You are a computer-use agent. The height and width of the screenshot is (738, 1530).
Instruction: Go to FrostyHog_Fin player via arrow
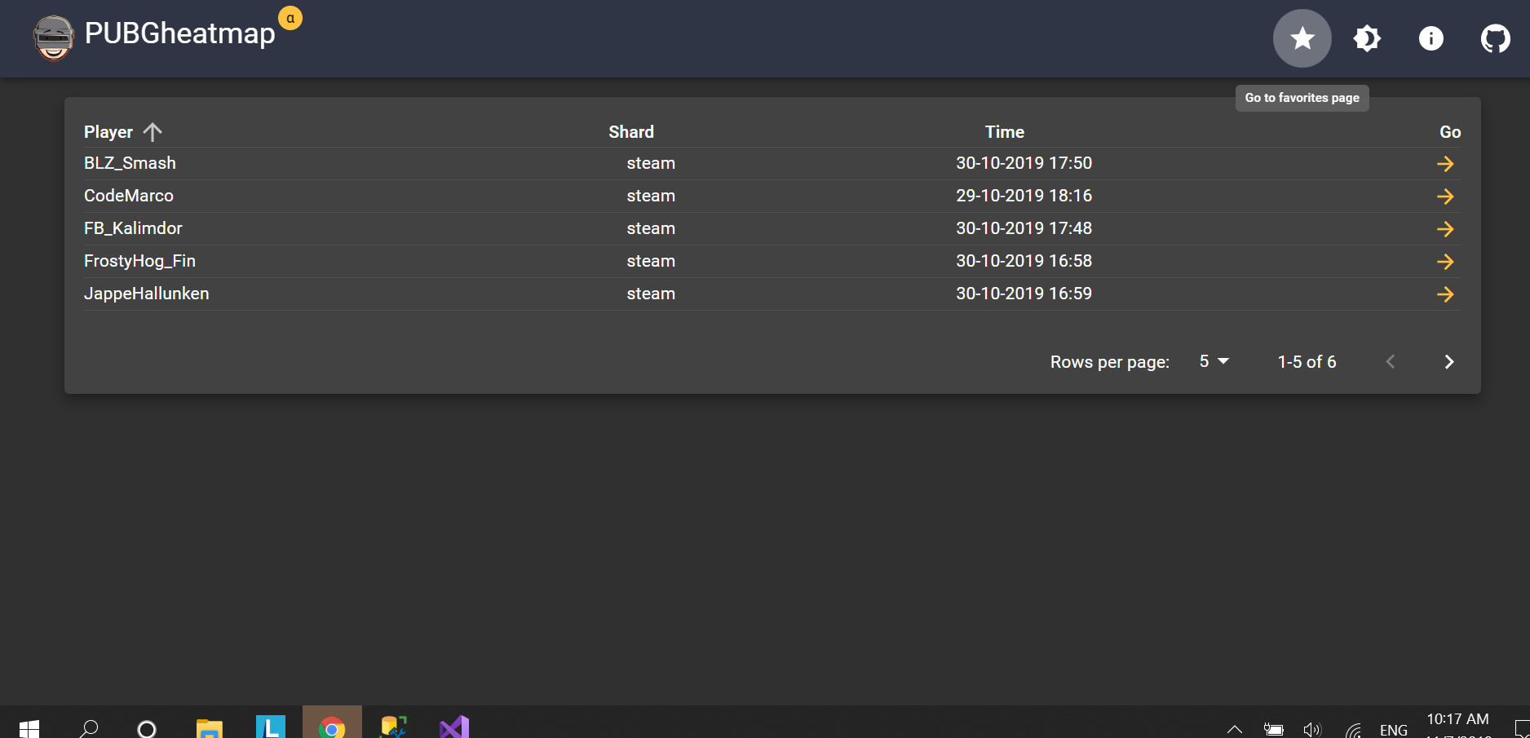(1445, 262)
